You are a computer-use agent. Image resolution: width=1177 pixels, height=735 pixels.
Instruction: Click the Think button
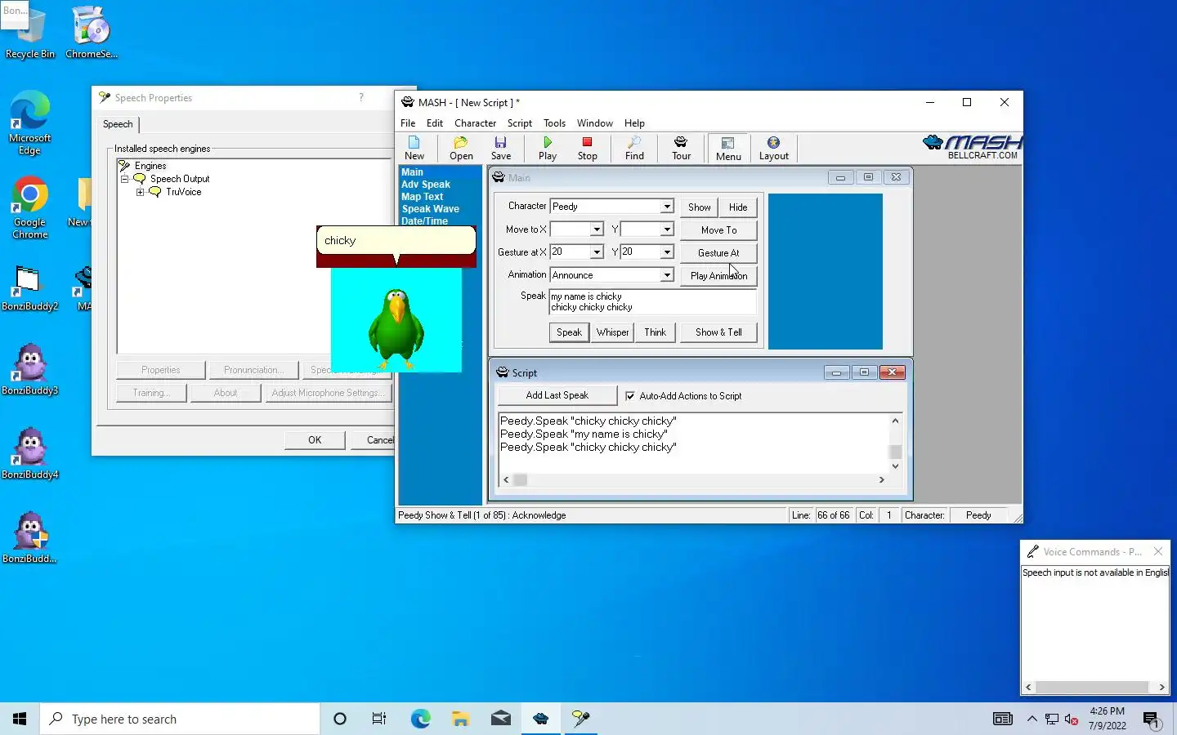655,332
